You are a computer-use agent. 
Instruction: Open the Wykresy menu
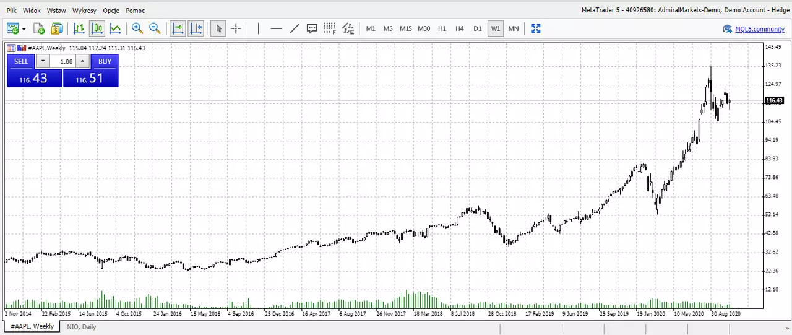(84, 11)
